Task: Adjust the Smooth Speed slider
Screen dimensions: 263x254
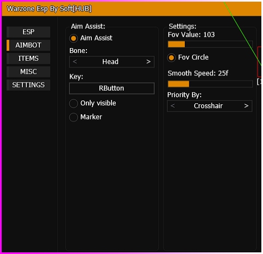Action: click(210, 84)
